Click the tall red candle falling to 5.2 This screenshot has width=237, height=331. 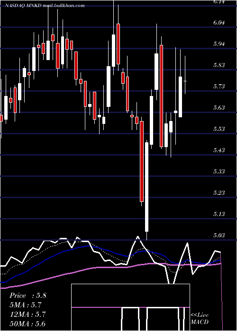(x=142, y=162)
